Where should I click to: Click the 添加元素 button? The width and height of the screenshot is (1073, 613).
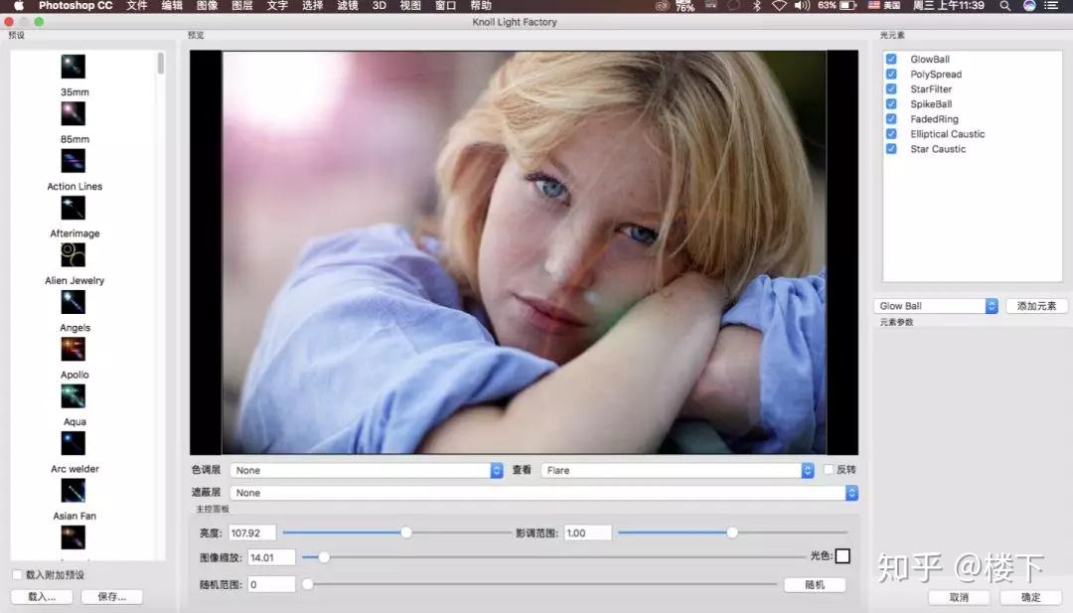click(1036, 306)
